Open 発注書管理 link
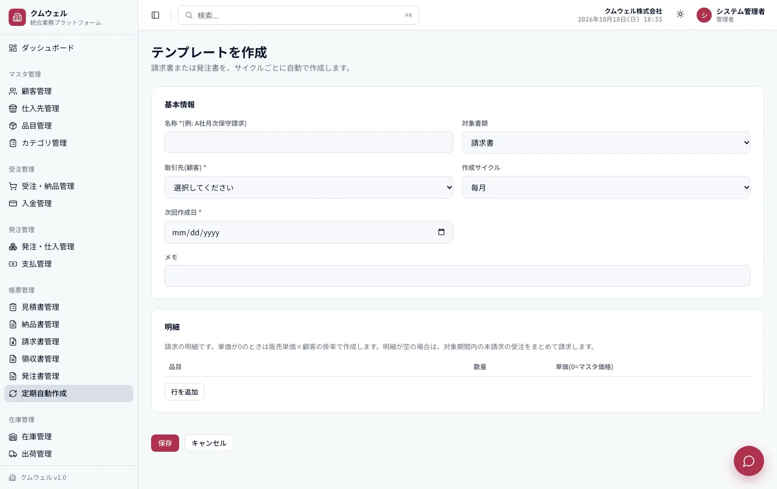This screenshot has width=777, height=489. pos(69,376)
